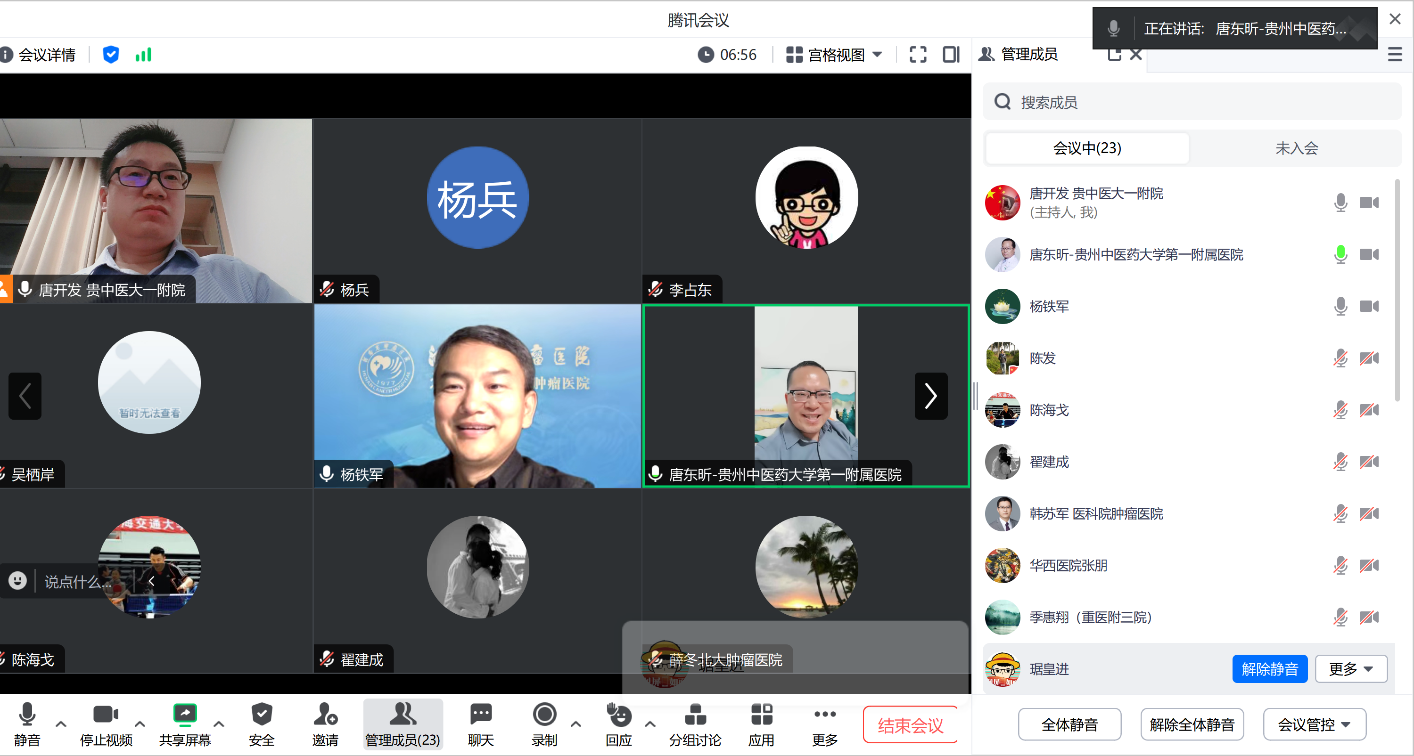
Task: Enter fullscreen mode icon
Action: pyautogui.click(x=918, y=55)
